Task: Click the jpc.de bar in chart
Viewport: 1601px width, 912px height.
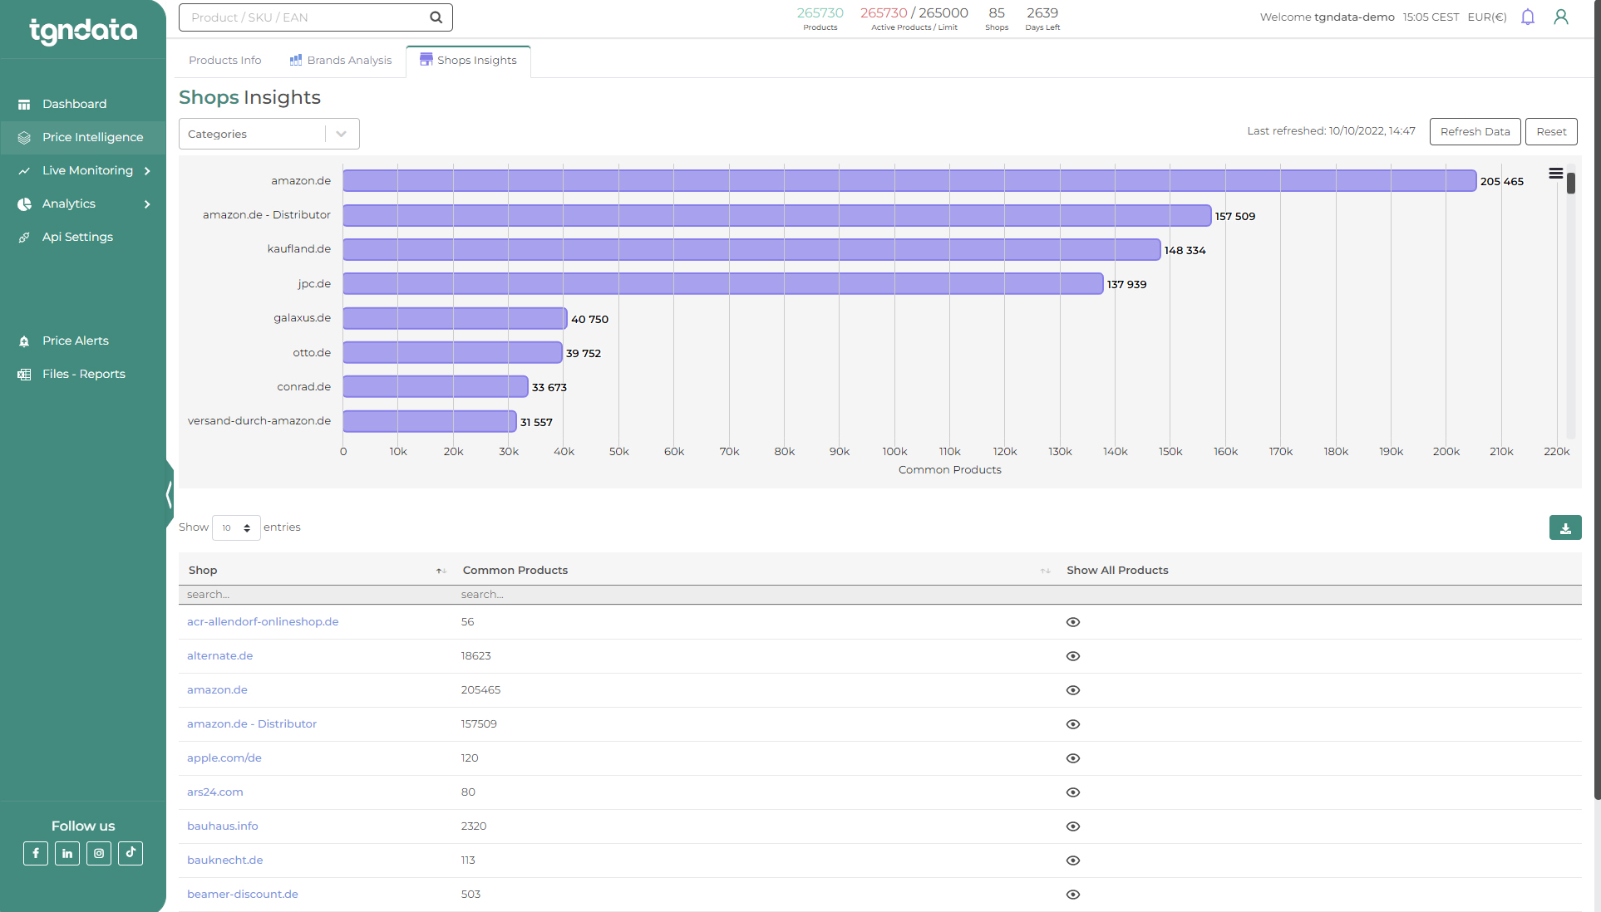Action: 723,284
